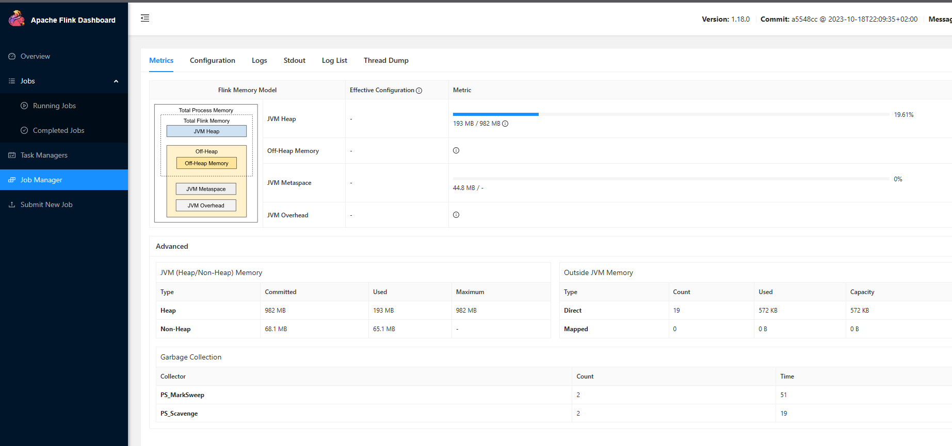This screenshot has height=446, width=952.
Task: Click the JVM Metaspace usage progress bar
Action: coord(671,179)
